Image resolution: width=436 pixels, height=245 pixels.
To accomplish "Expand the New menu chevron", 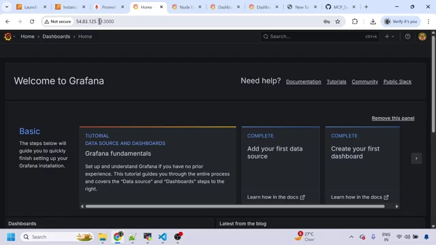I will click(x=393, y=36).
